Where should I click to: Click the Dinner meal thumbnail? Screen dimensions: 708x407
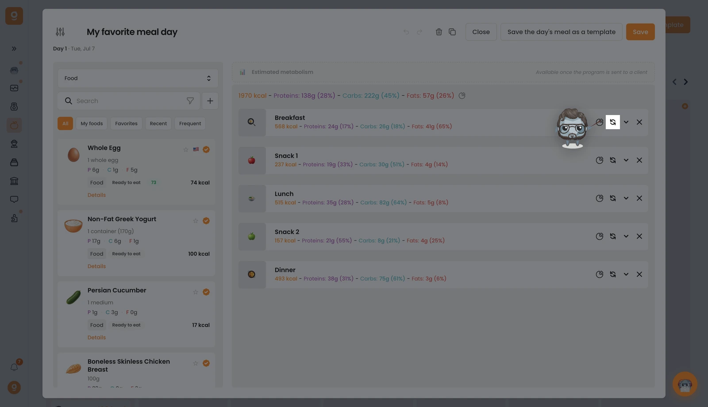(252, 274)
